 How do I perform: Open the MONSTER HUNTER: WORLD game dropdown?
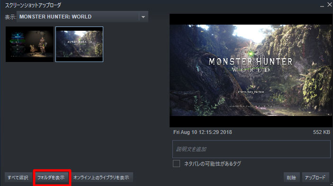pos(82,17)
